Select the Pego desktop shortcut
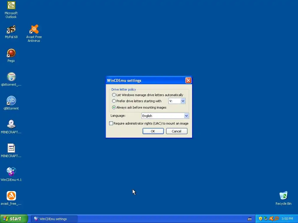 [x=11, y=55]
